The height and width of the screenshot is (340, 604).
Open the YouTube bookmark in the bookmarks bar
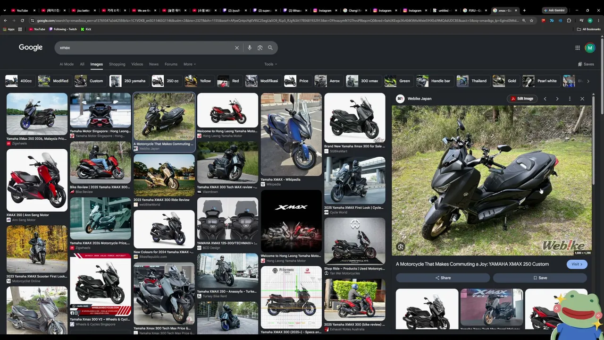[37, 29]
